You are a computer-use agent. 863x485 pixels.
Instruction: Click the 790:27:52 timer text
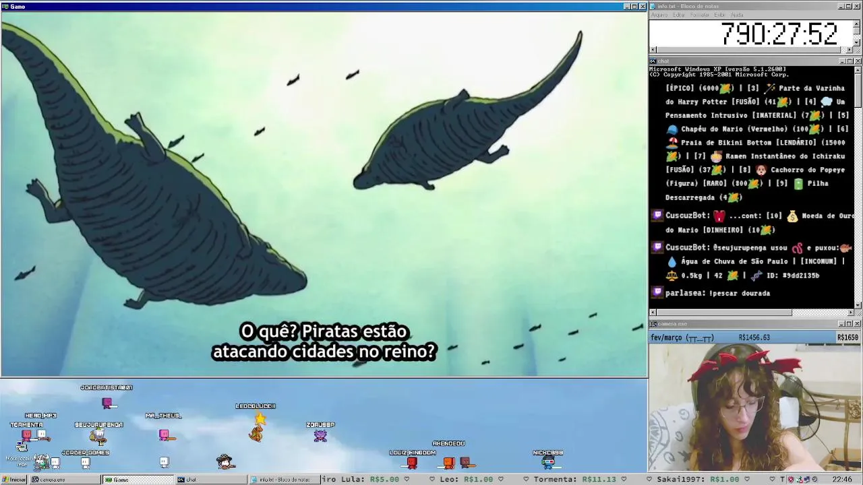[779, 34]
